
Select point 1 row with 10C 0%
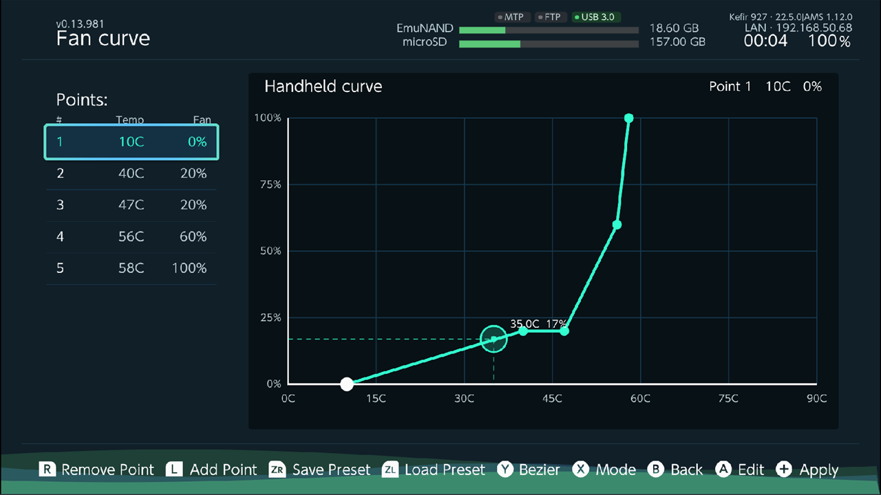click(131, 142)
